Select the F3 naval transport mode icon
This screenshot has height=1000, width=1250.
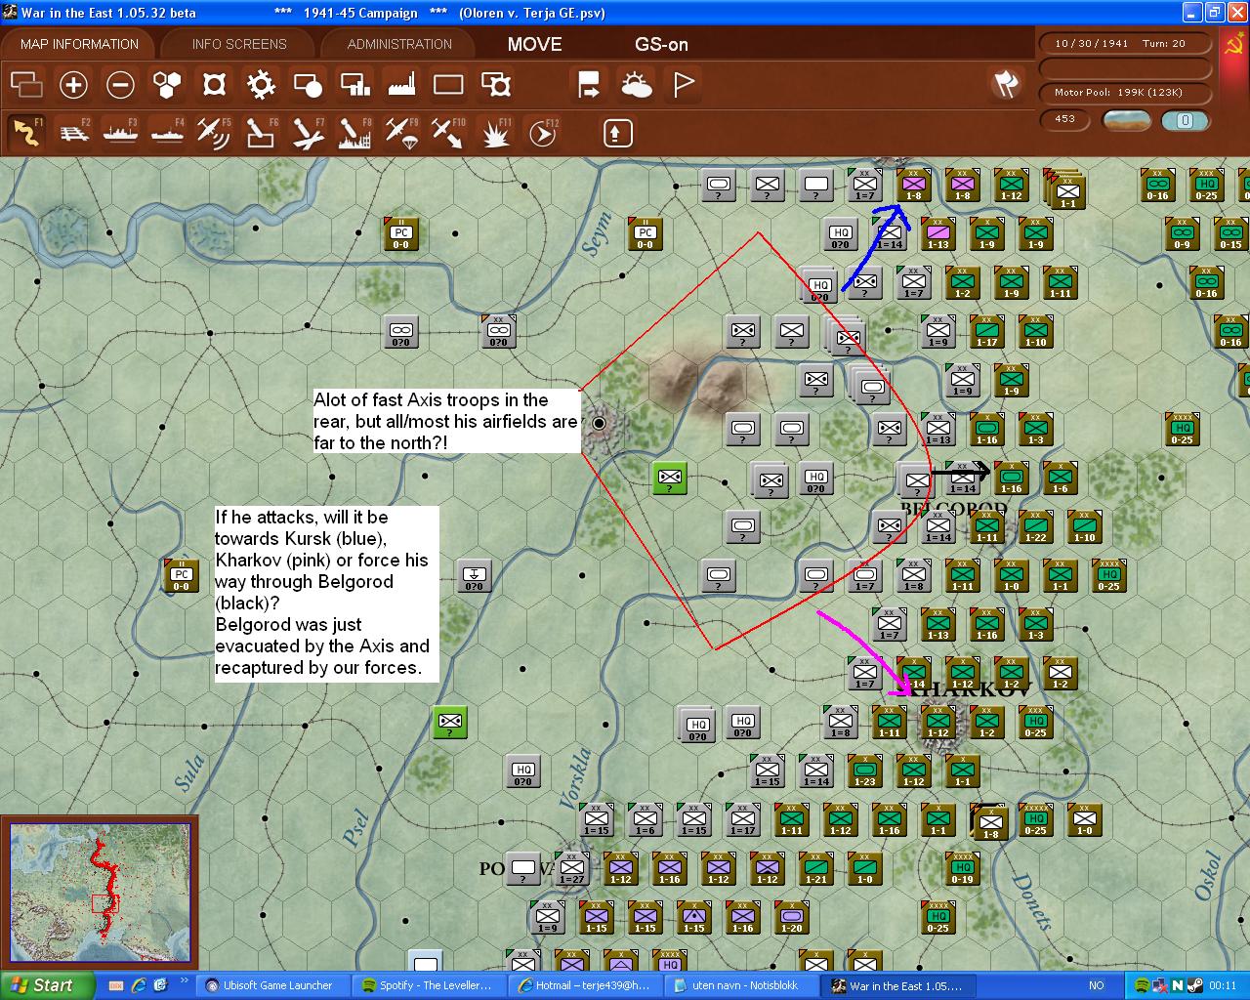pos(121,132)
